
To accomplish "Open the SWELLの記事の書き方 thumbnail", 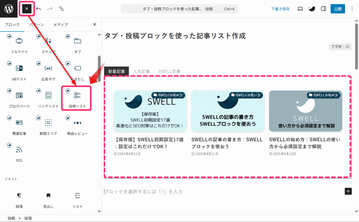I will (x=228, y=111).
